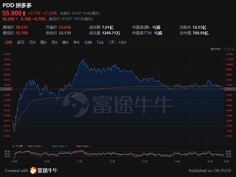Expand the RSI1 value dropdown arrow

pos(42,146)
